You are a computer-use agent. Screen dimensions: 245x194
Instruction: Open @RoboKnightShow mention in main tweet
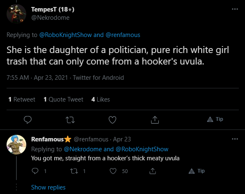[x=66, y=35]
